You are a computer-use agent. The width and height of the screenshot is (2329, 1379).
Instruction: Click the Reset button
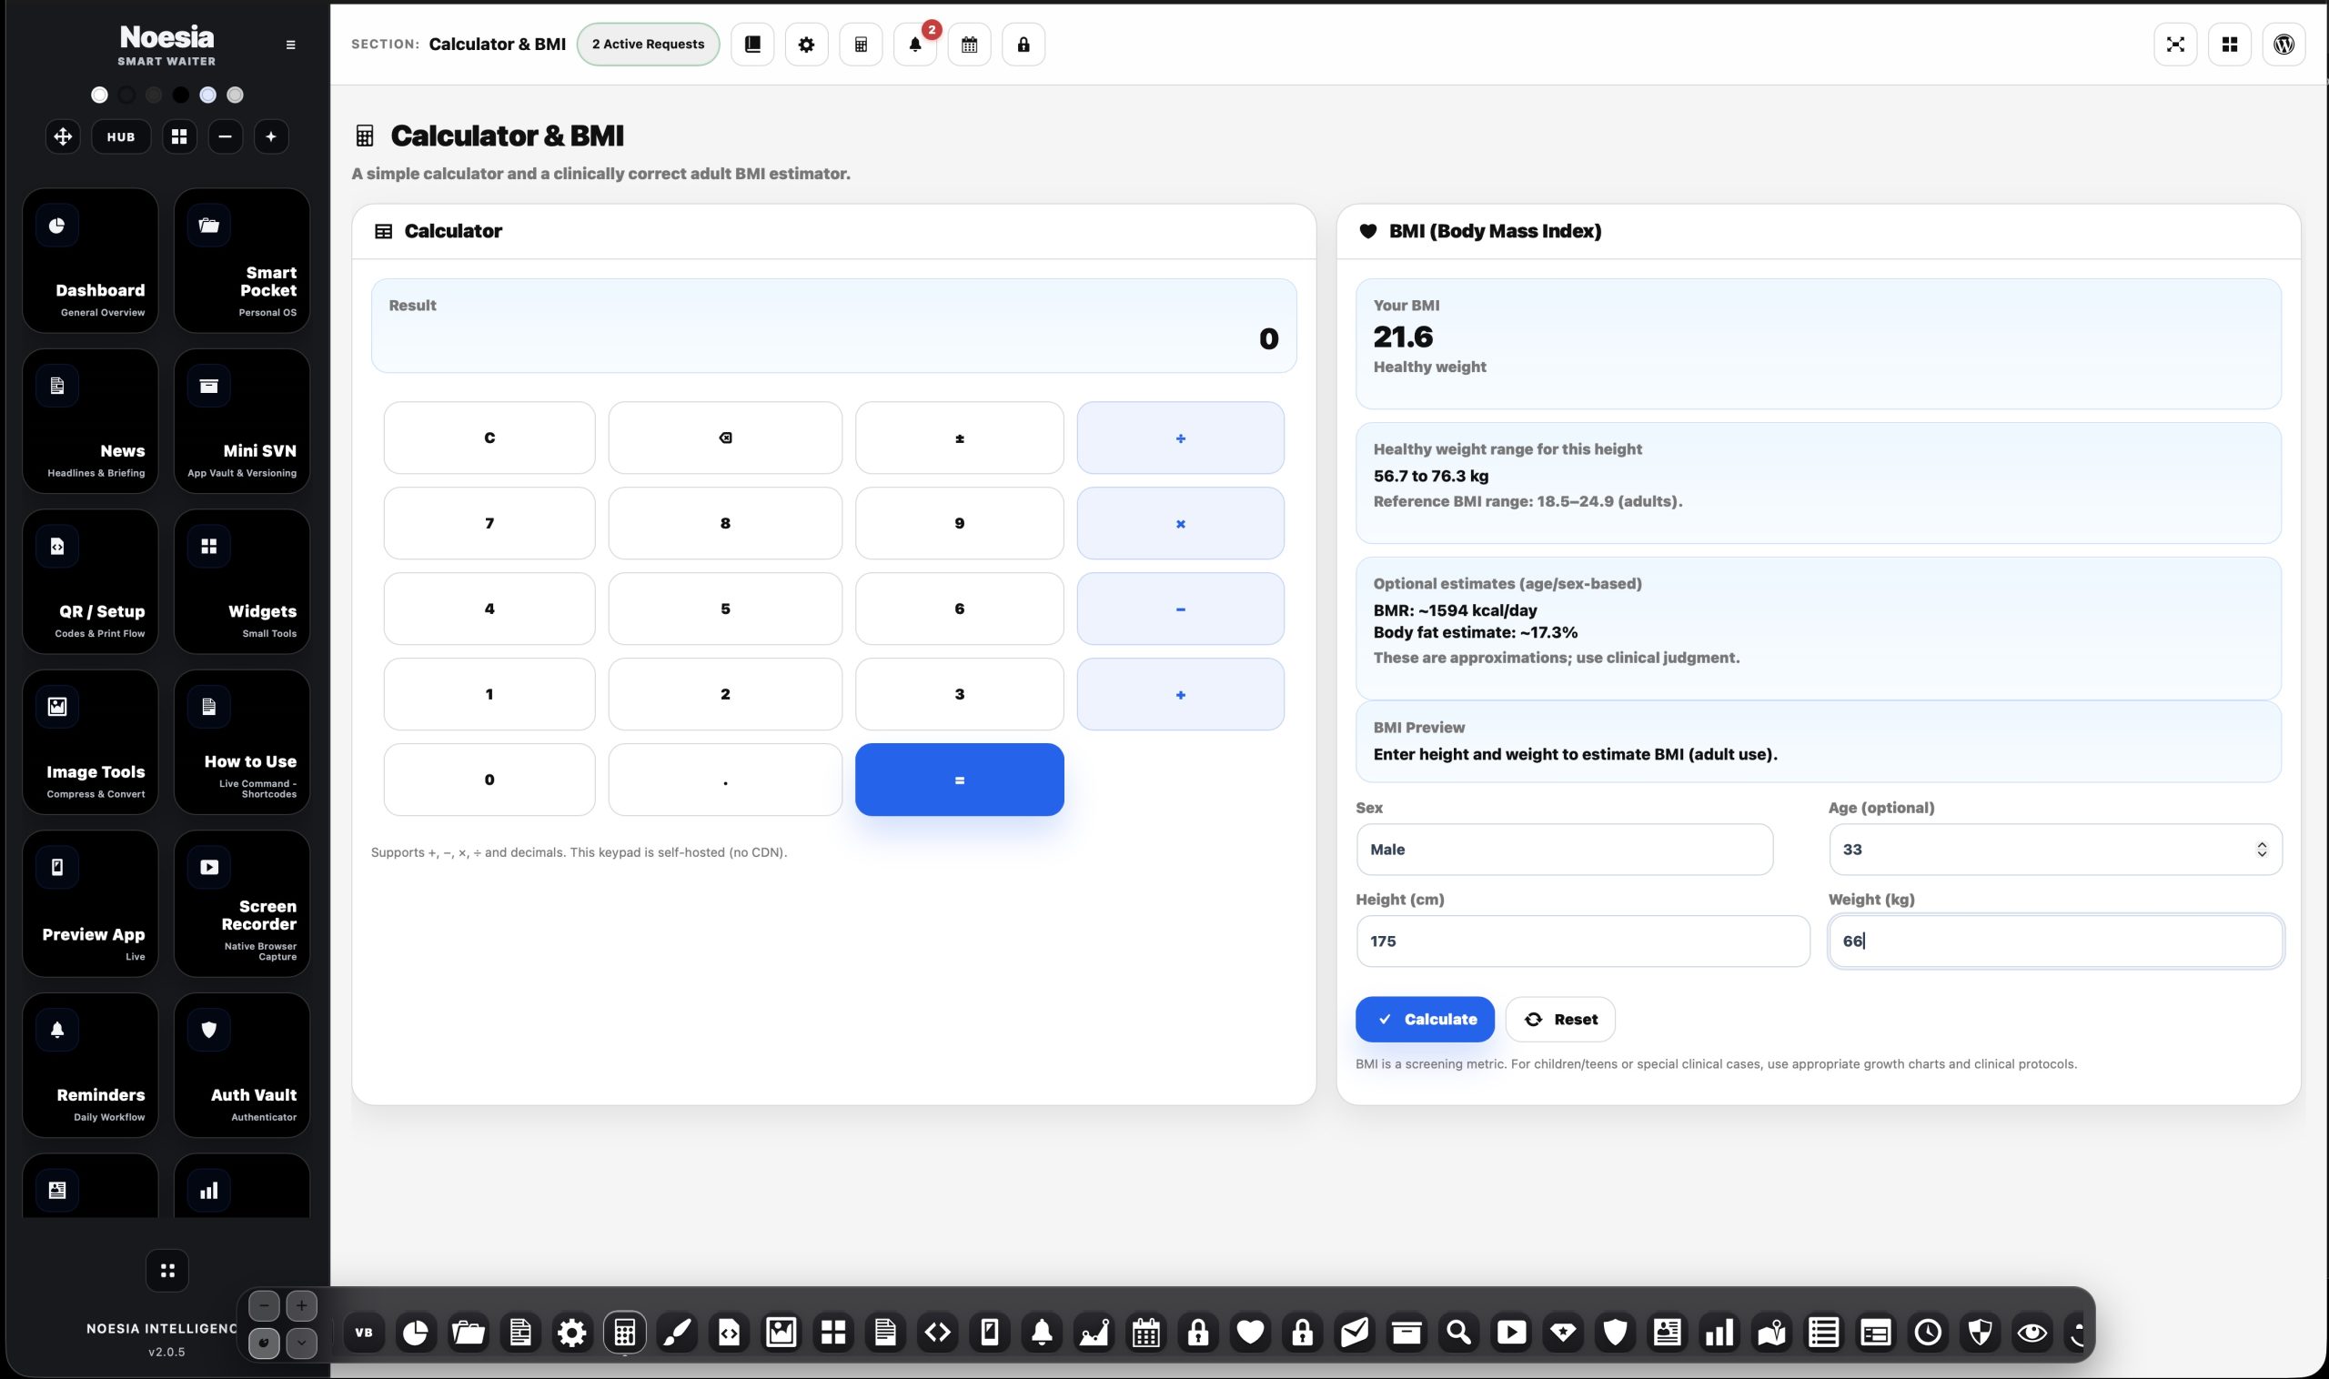click(x=1560, y=1020)
